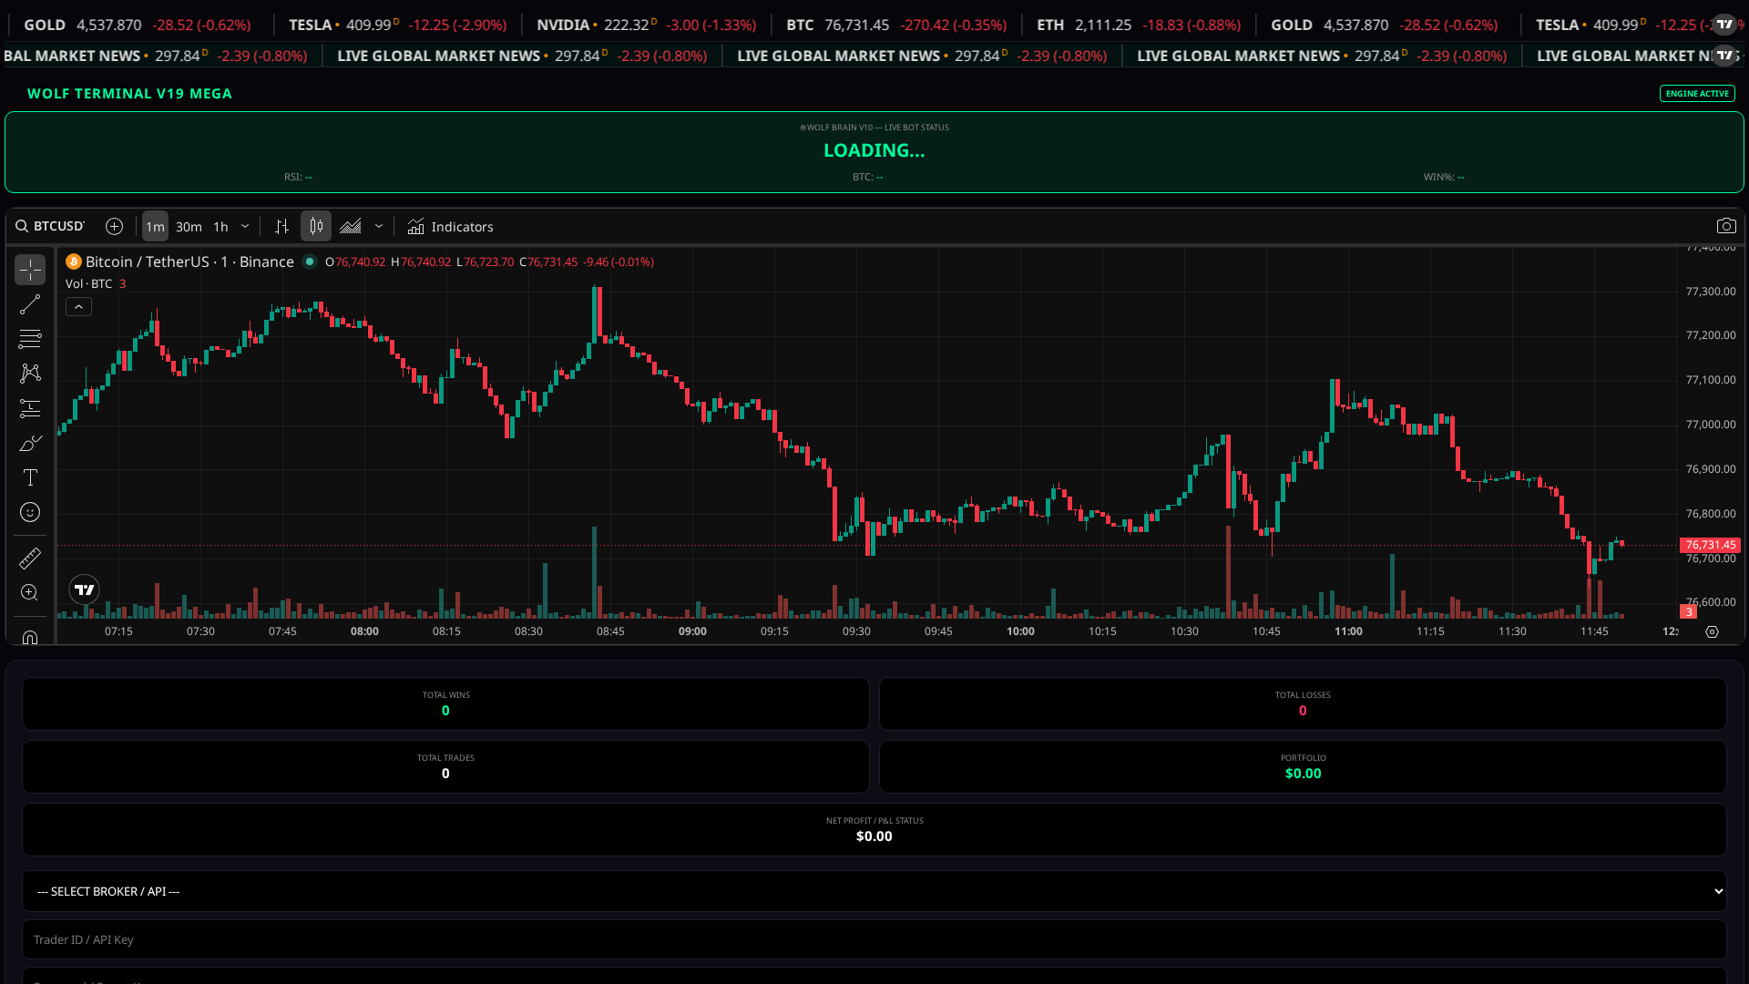Screen dimensions: 1749x984
Task: Click the magnet mode icon
Action: click(30, 637)
